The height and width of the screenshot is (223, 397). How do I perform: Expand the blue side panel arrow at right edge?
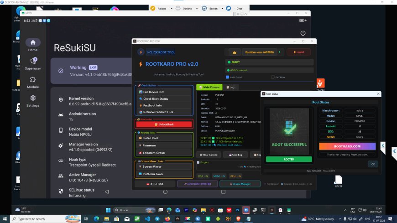click(x=394, y=151)
